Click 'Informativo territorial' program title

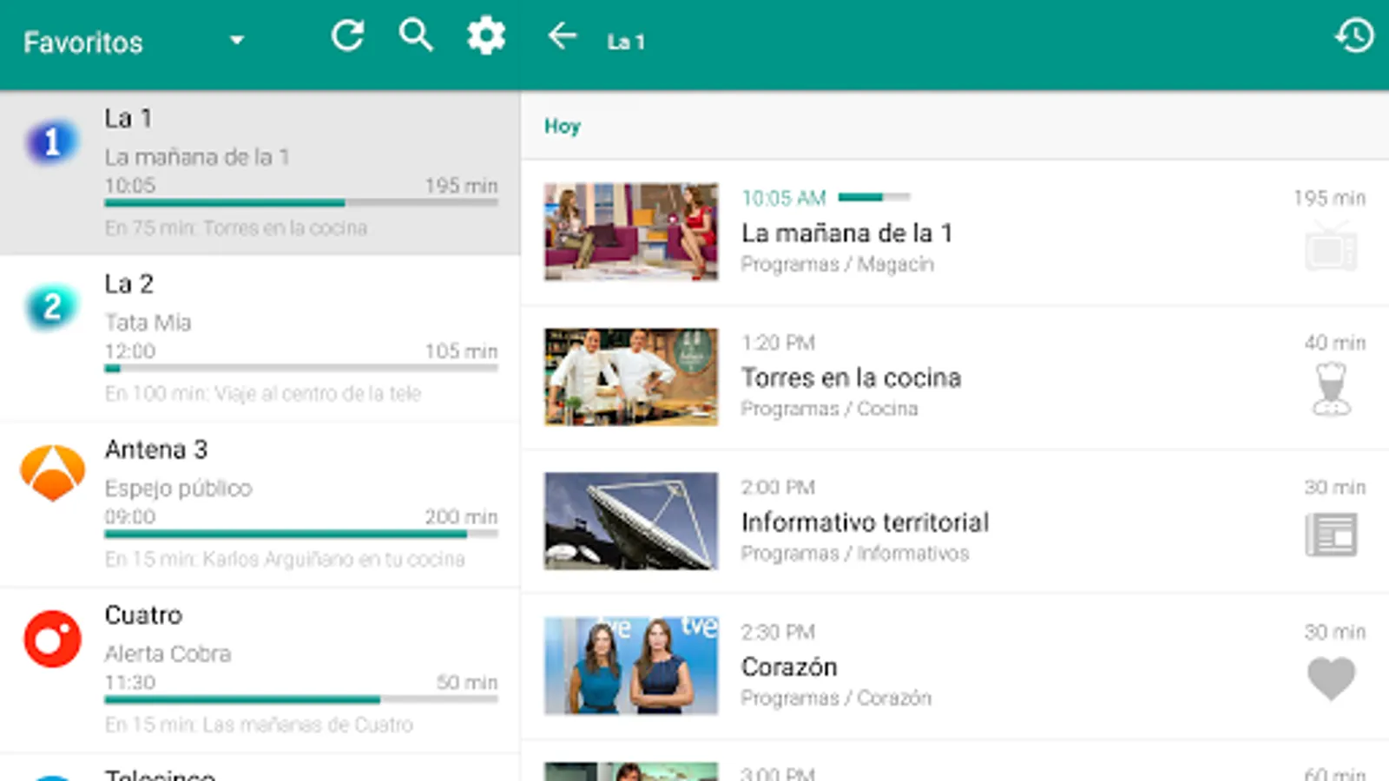tap(865, 522)
